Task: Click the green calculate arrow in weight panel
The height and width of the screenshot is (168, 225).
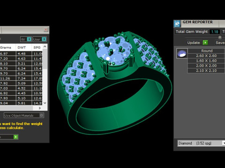Action: coord(16,137)
